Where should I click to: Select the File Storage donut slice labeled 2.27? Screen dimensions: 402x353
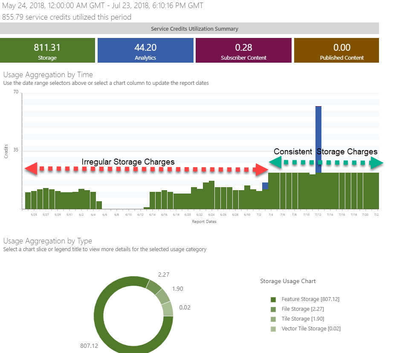coord(154,287)
